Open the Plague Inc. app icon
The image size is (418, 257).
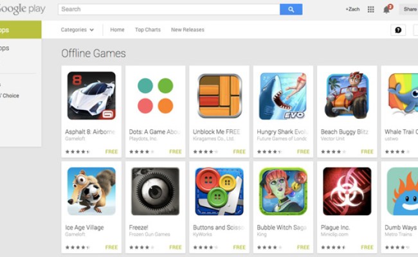point(347,191)
